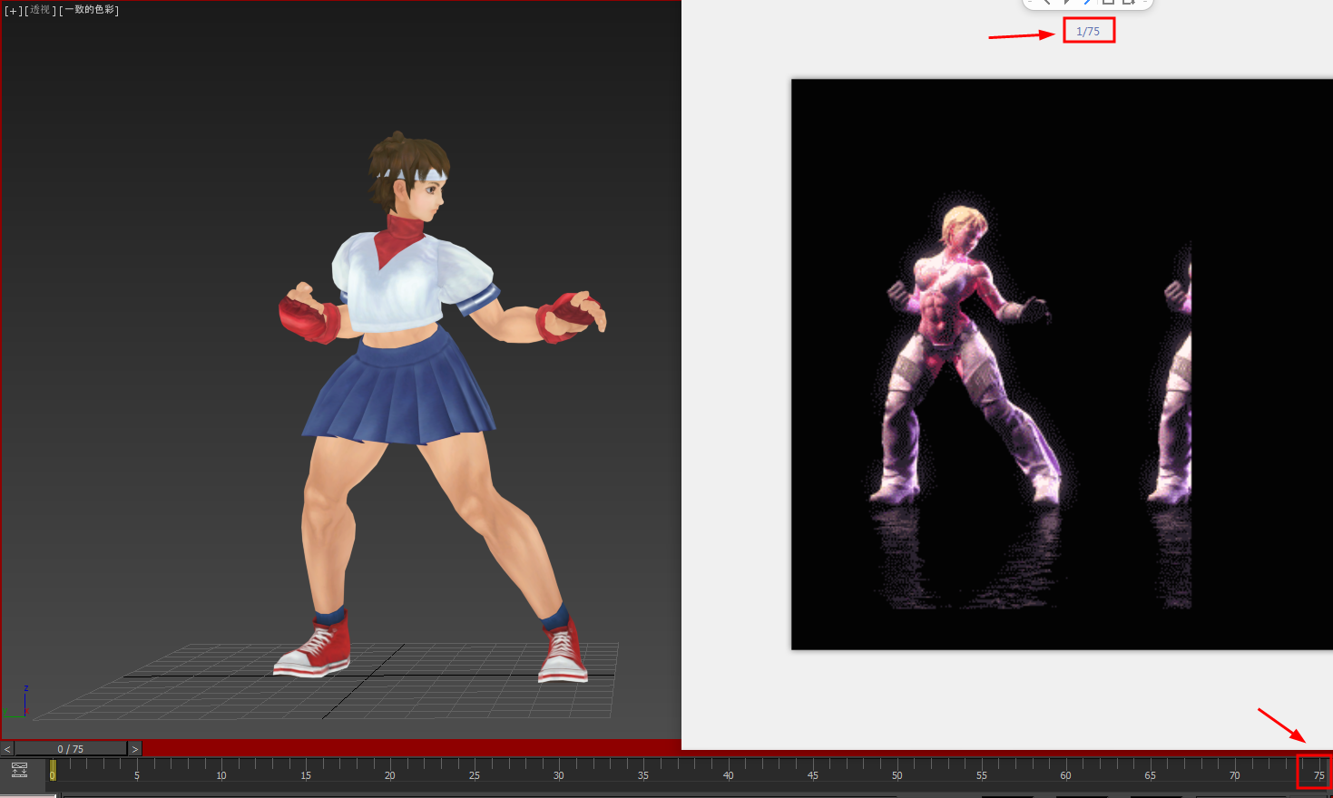Jump to frame 55 on timeline
Image resolution: width=1333 pixels, height=798 pixels.
click(x=982, y=775)
